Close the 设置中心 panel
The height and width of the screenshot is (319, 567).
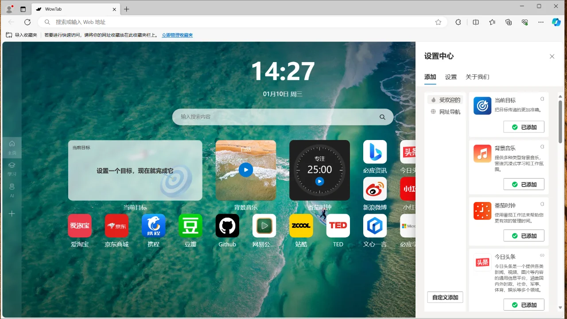point(552,56)
